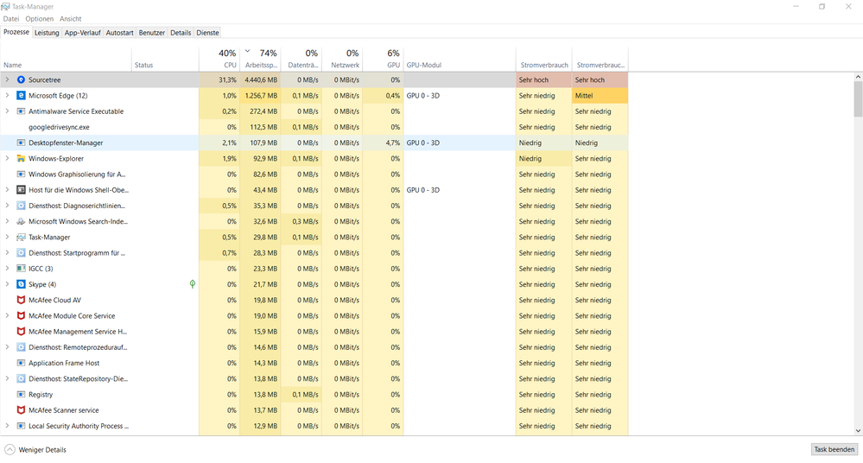
Task: Expand the Skype (4) process group
Action: tap(7, 285)
